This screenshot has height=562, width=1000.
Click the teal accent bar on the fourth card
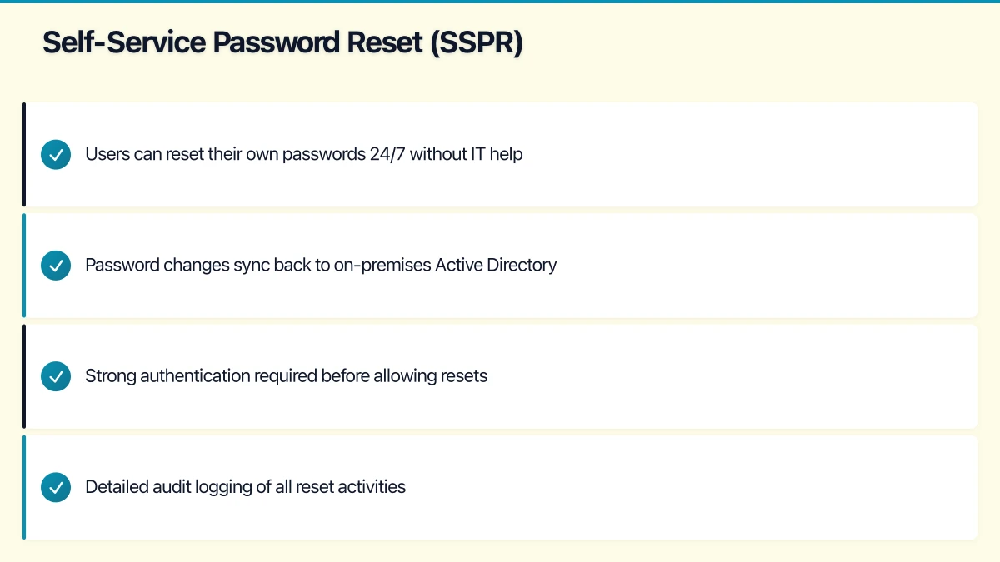(x=24, y=487)
